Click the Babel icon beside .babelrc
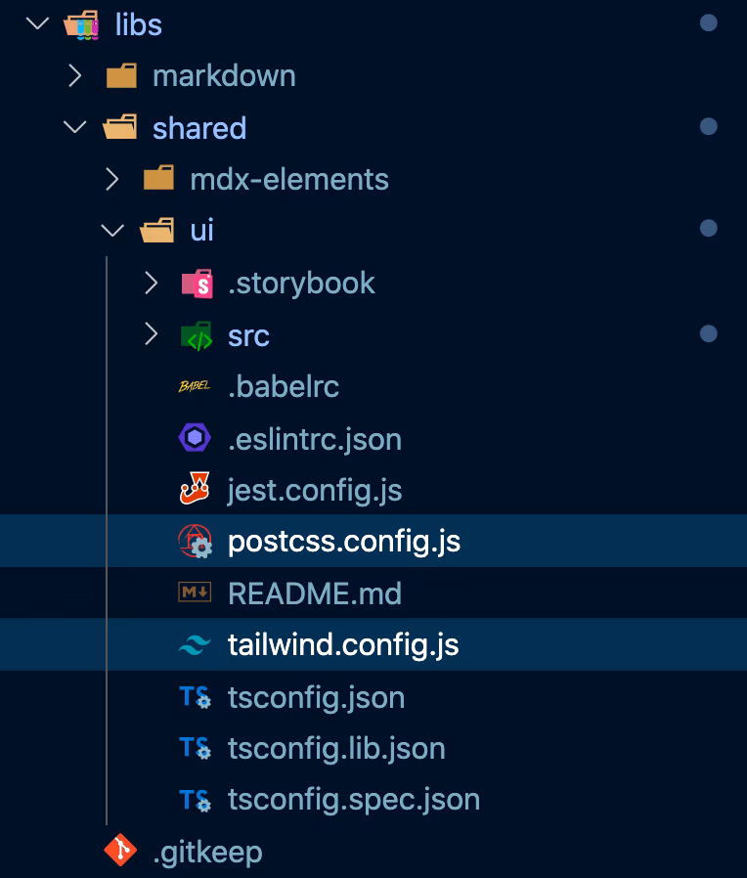Image resolution: width=747 pixels, height=878 pixels. pyautogui.click(x=195, y=387)
